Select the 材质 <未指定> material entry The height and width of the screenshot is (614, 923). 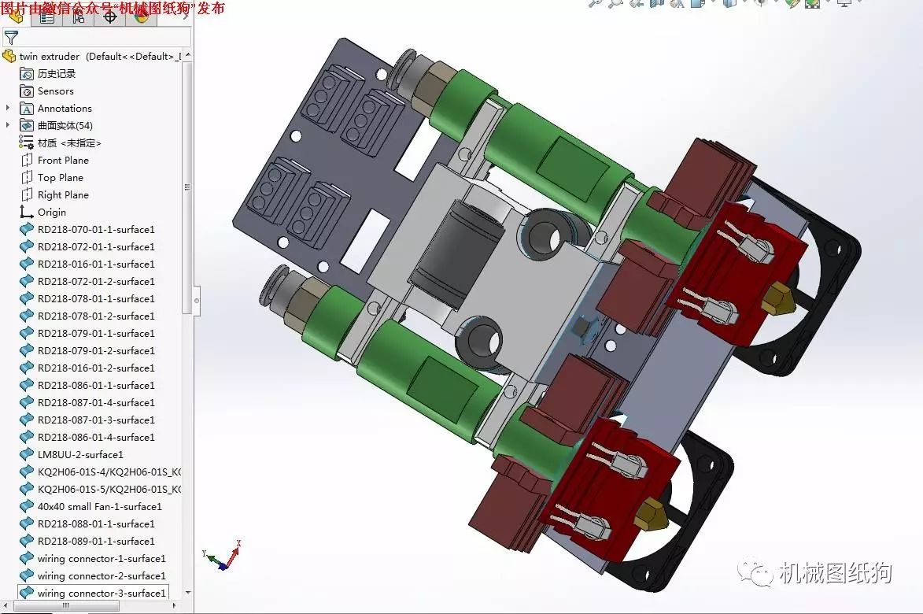69,143
